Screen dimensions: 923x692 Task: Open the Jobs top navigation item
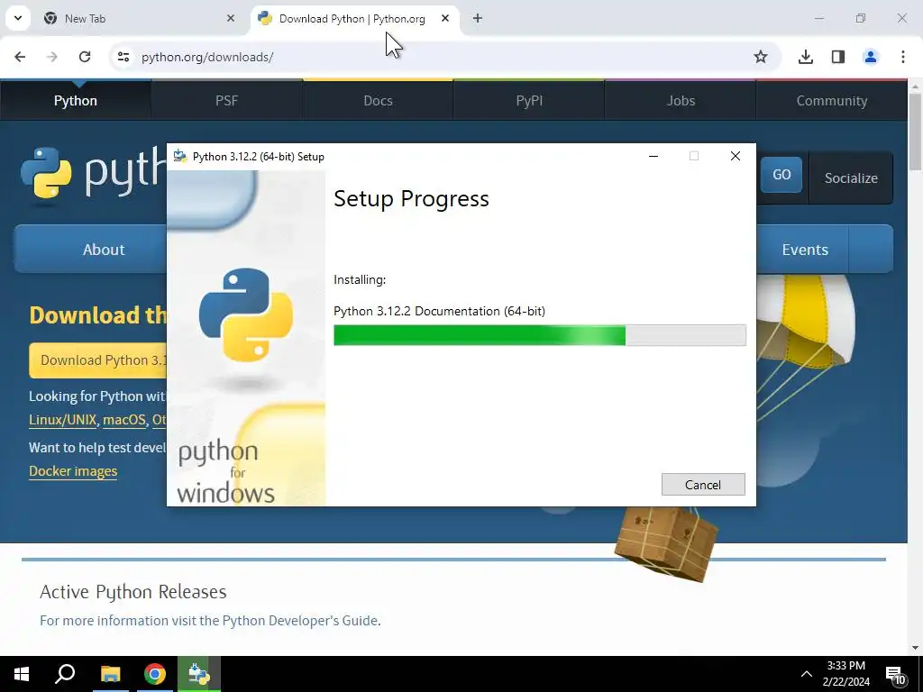tap(681, 101)
